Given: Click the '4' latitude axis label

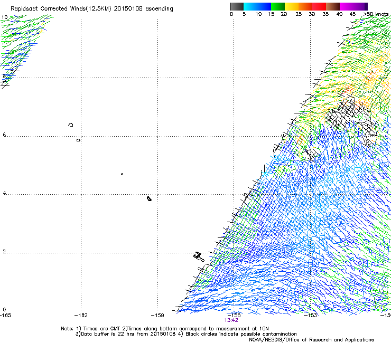Looking at the screenshot, I should coord(4,193).
